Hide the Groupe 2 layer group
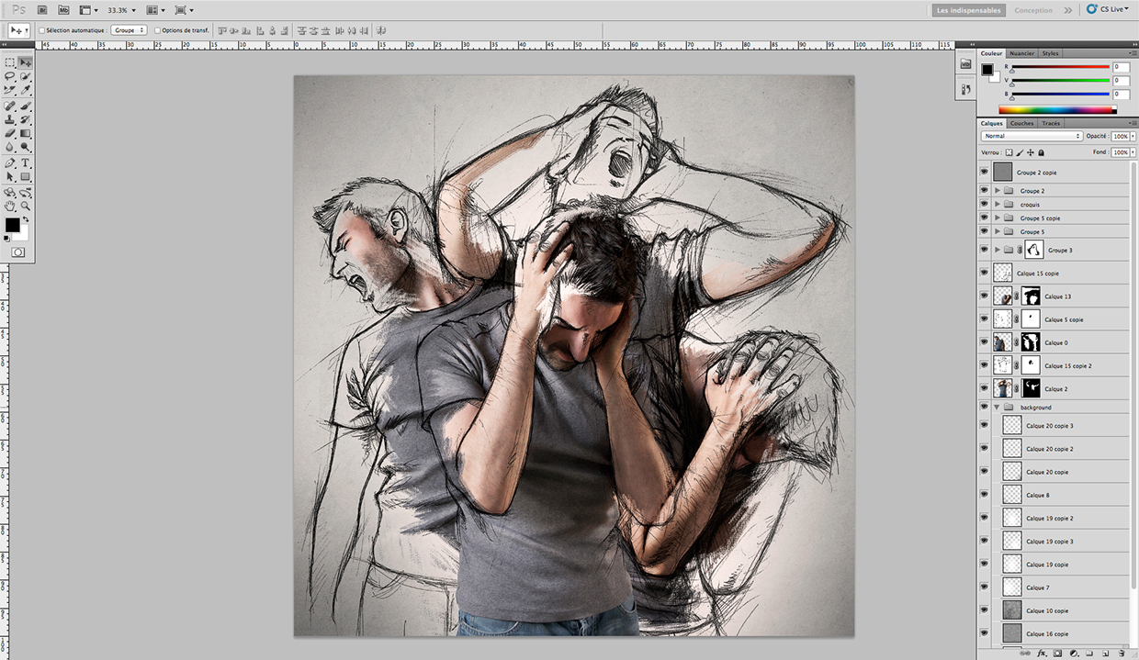1139x660 pixels. (x=984, y=190)
